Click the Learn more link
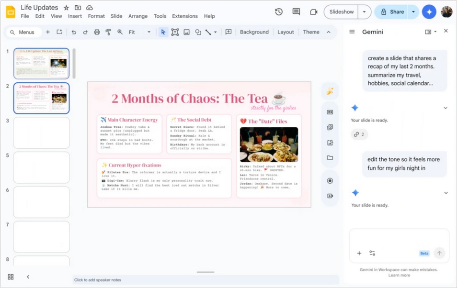The width and height of the screenshot is (457, 288). click(x=399, y=276)
